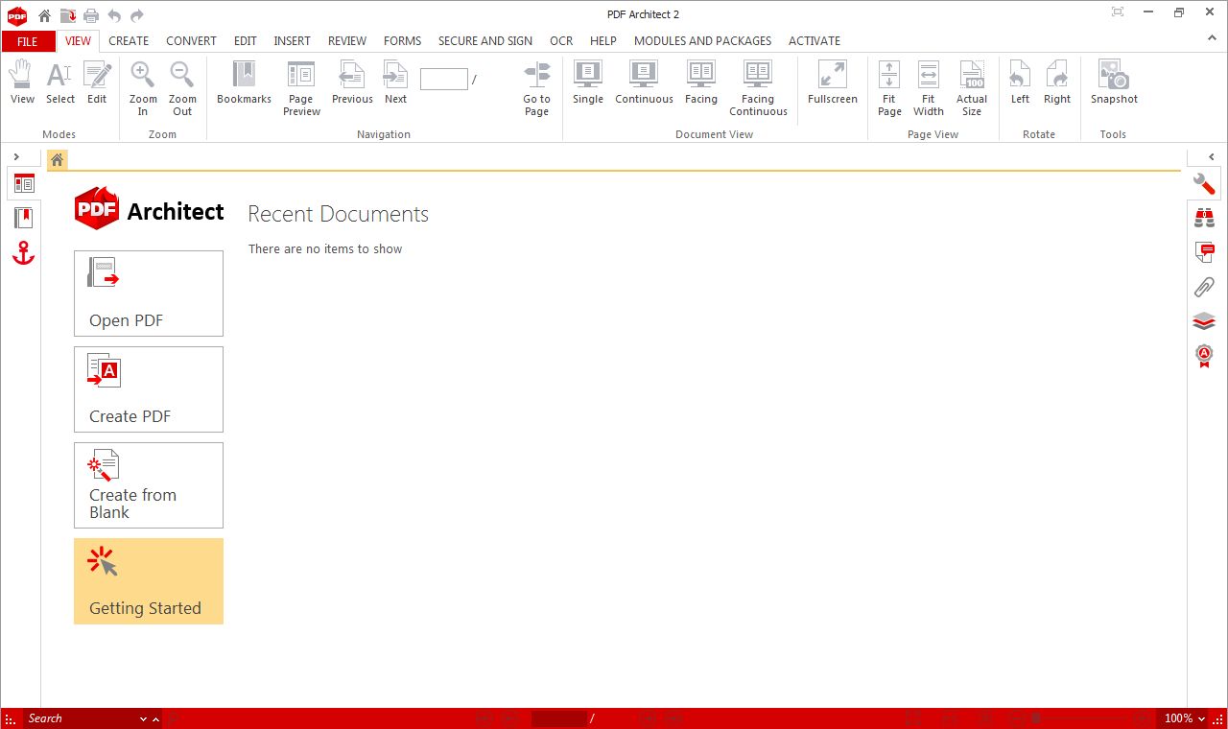Switch to the FORMS ribbon tab
The width and height of the screenshot is (1228, 729).
402,41
